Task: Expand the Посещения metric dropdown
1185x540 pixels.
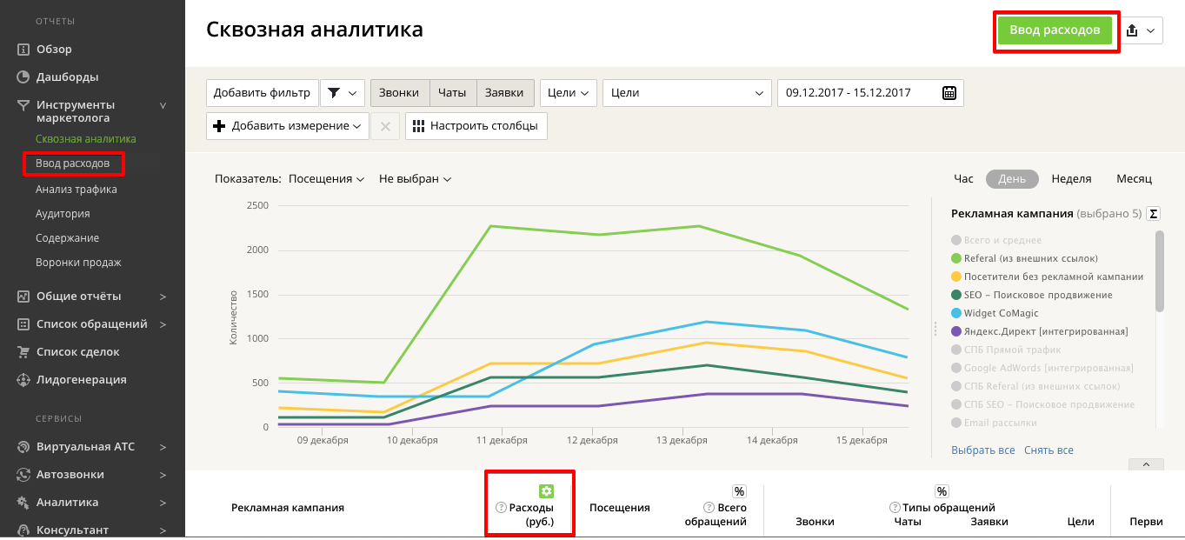Action: [326, 179]
